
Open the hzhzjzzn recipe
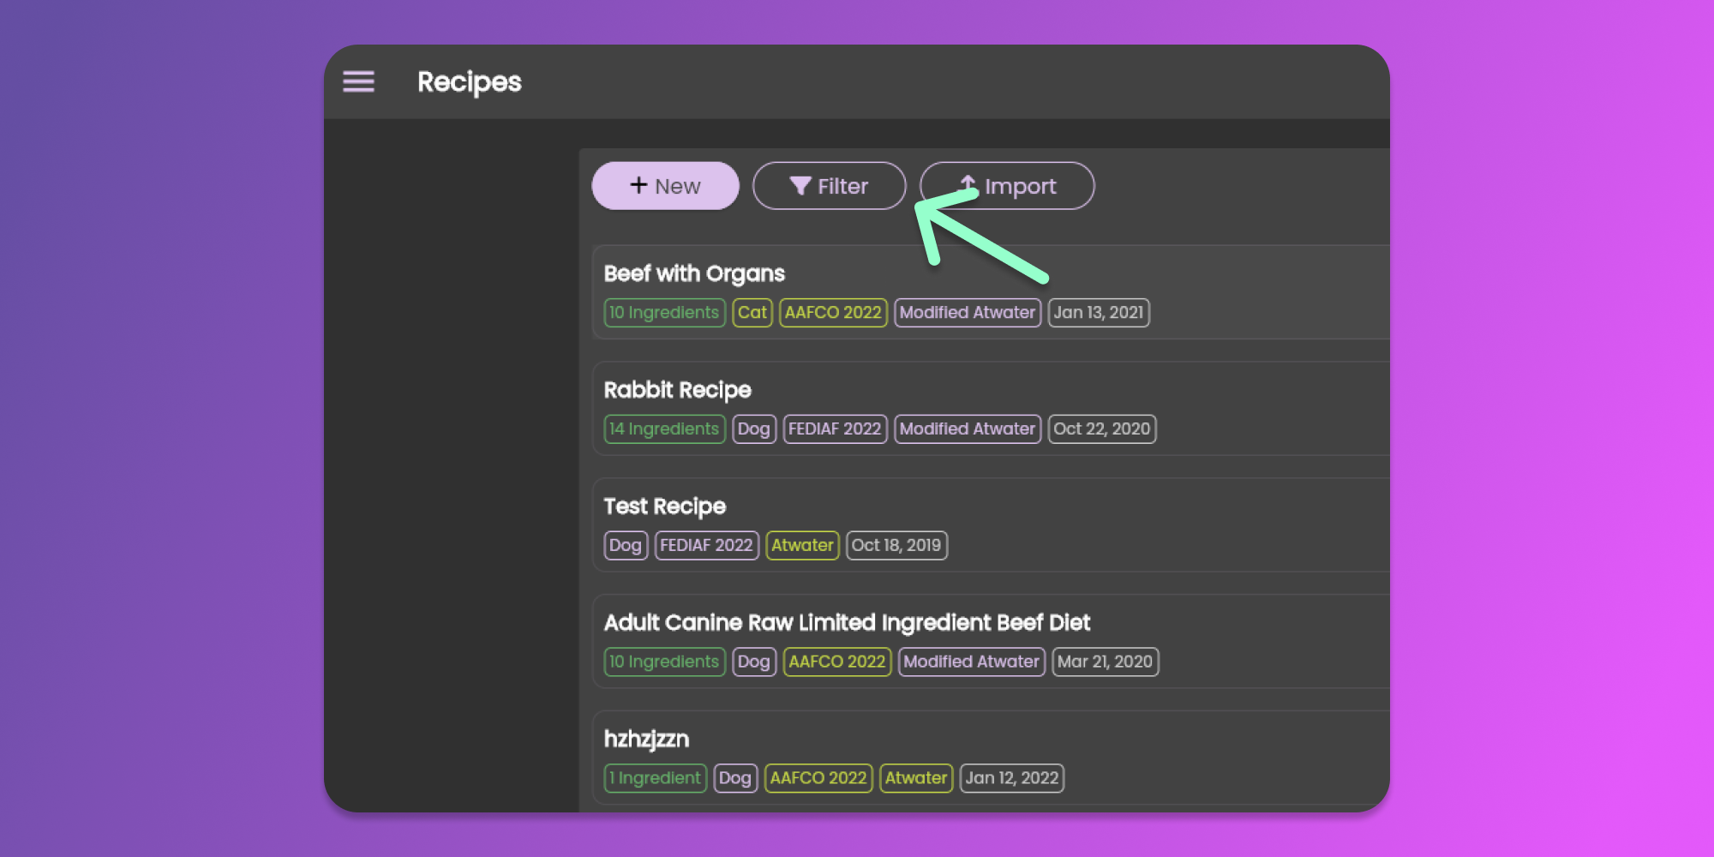pyautogui.click(x=646, y=740)
